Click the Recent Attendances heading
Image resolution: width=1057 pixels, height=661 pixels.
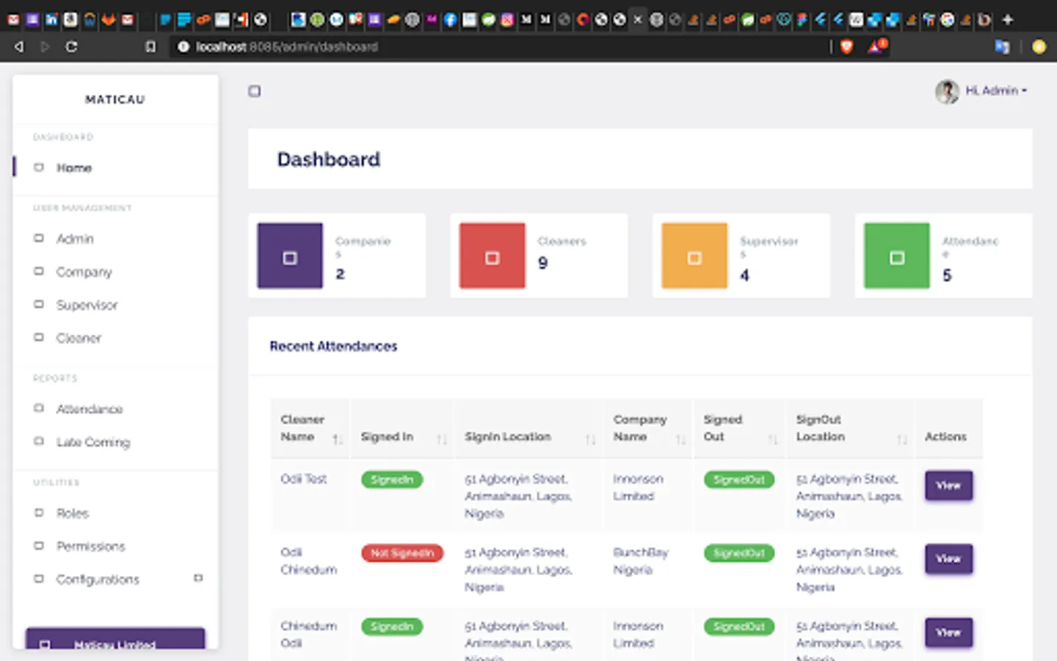point(333,346)
